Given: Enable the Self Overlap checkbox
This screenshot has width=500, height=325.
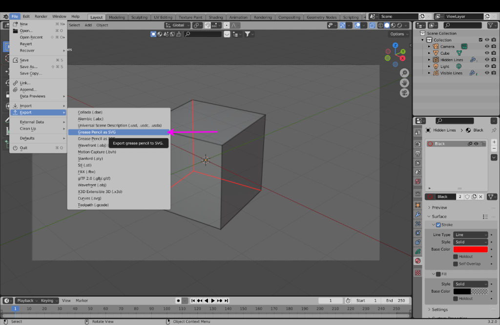Looking at the screenshot, I should pos(456,264).
